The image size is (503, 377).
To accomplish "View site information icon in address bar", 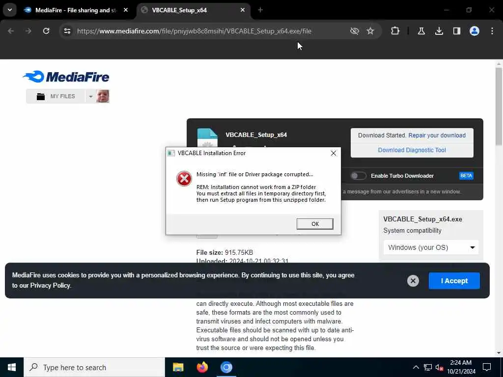I will coord(67,31).
